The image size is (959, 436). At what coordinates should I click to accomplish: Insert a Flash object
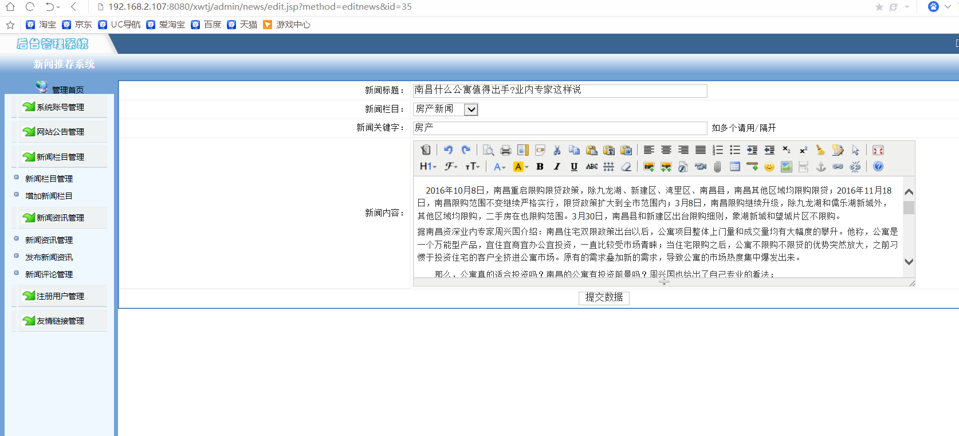point(683,167)
